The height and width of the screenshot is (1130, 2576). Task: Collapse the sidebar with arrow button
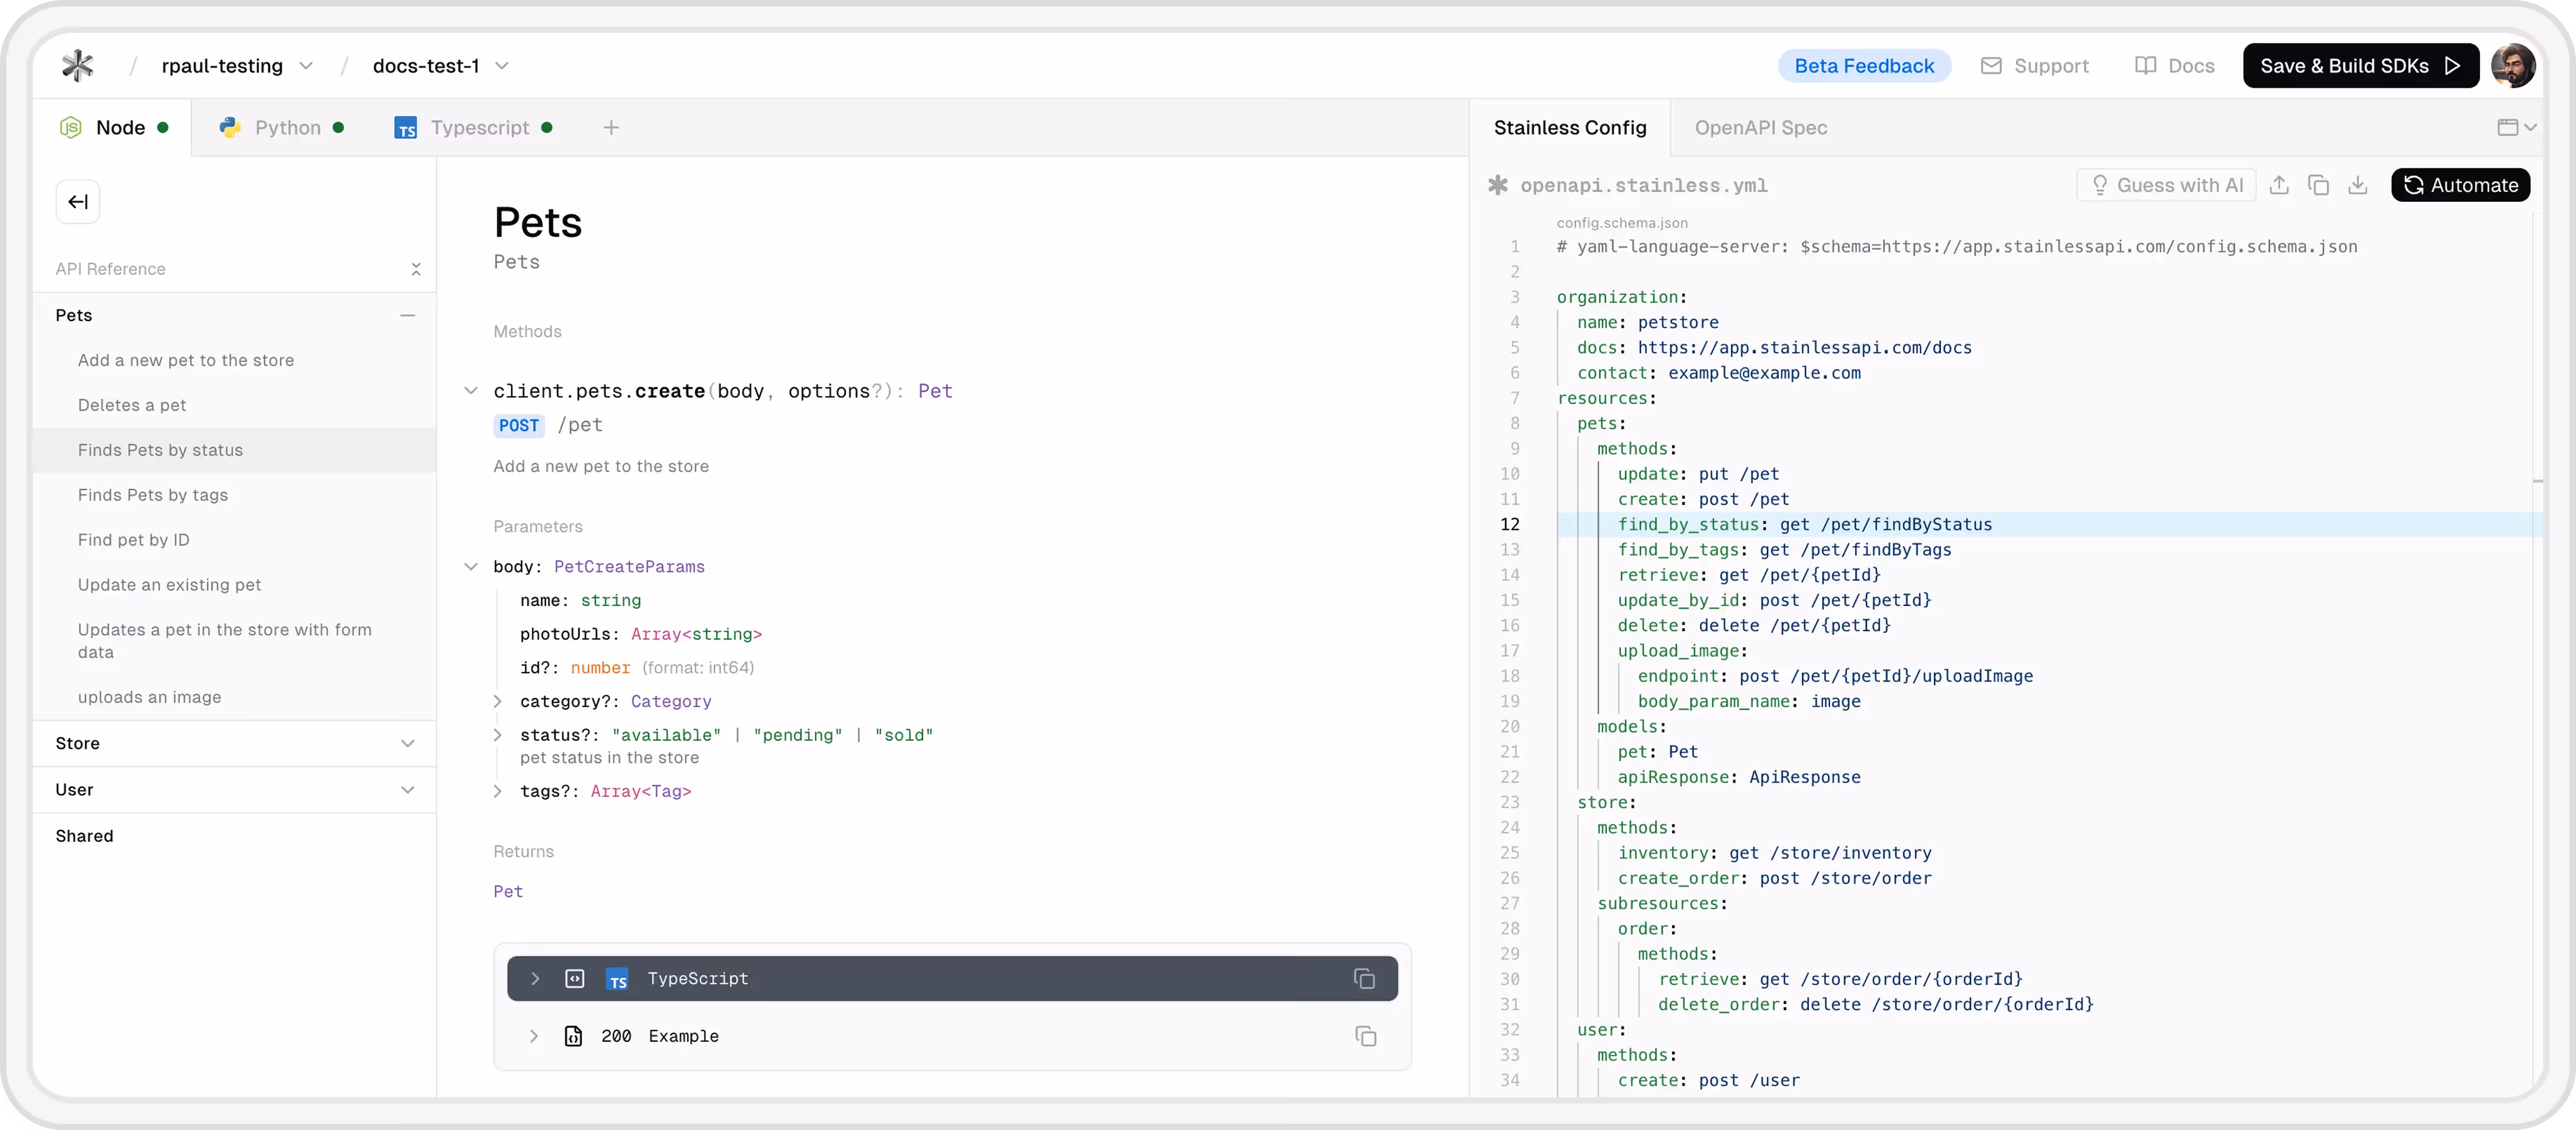point(77,202)
